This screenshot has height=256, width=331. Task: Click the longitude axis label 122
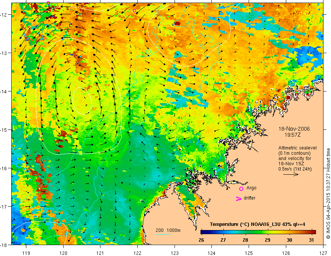(x=137, y=253)
